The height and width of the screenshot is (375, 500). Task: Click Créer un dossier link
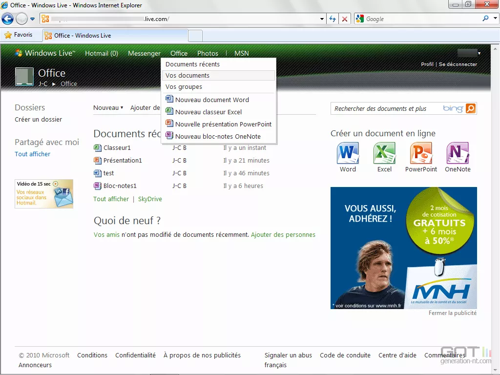click(38, 119)
